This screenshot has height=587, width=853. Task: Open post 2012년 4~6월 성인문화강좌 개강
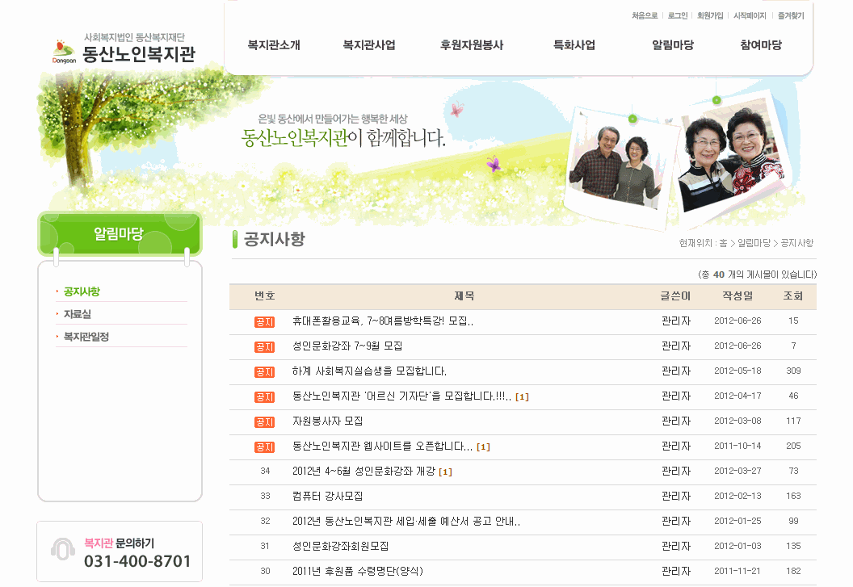363,471
